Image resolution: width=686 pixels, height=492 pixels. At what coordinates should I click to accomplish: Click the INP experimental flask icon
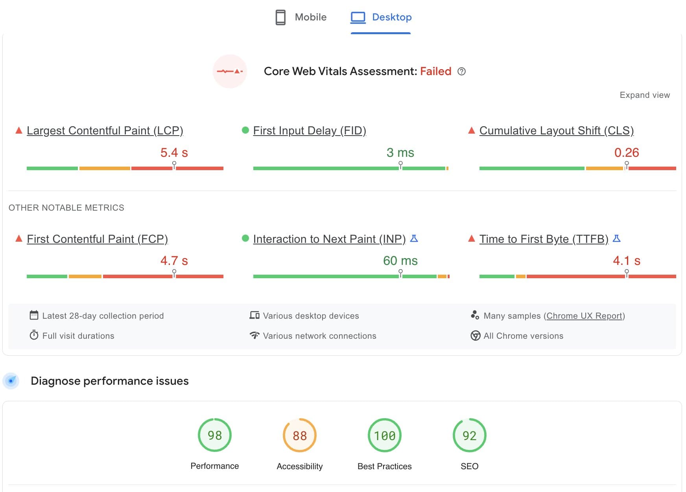[x=414, y=239]
